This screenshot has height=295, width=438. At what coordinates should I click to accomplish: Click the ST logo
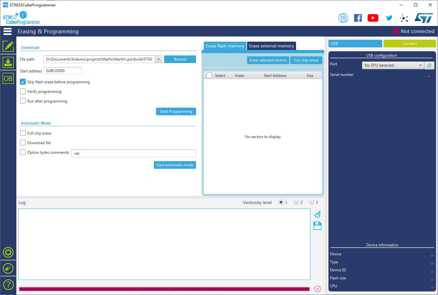coord(424,18)
